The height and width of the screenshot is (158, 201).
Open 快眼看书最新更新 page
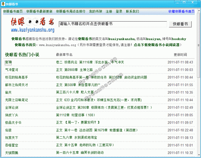39,11
